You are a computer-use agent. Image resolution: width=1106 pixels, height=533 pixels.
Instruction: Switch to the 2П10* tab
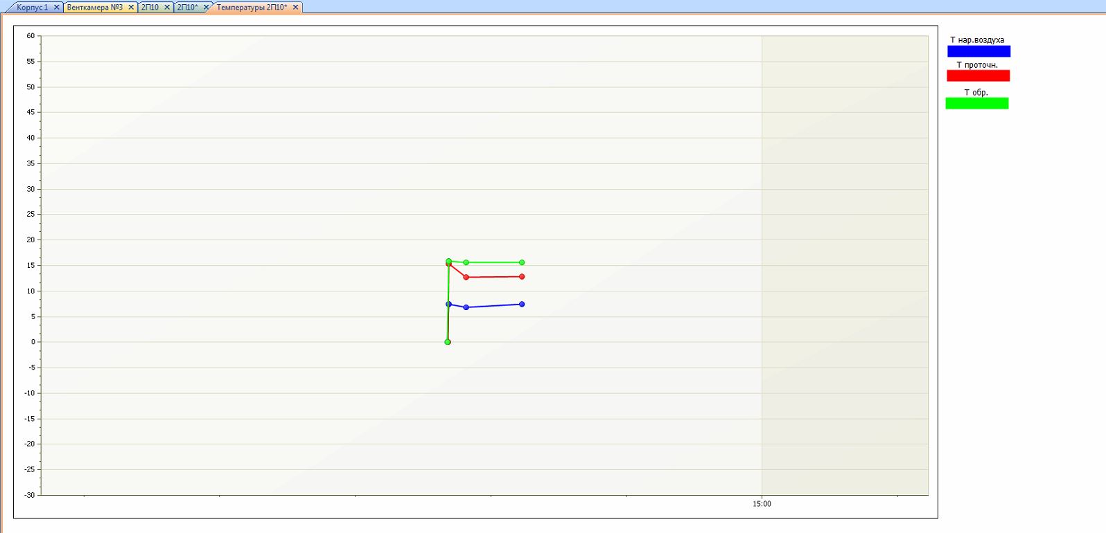click(187, 8)
